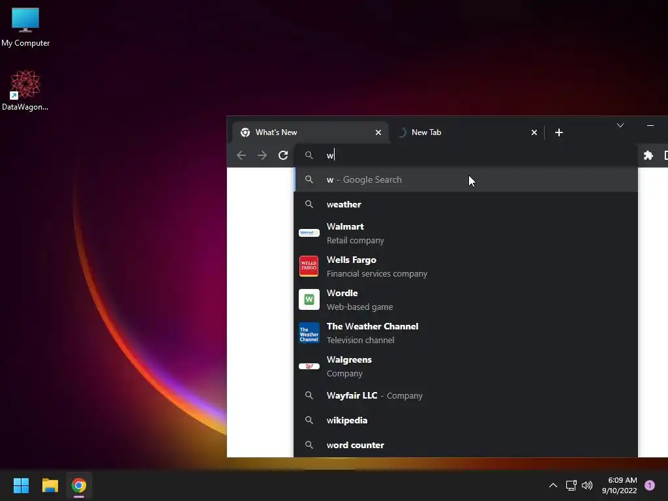This screenshot has height=501, width=668.
Task: Open the DataWagon desktop shortcut
Action: [25, 90]
